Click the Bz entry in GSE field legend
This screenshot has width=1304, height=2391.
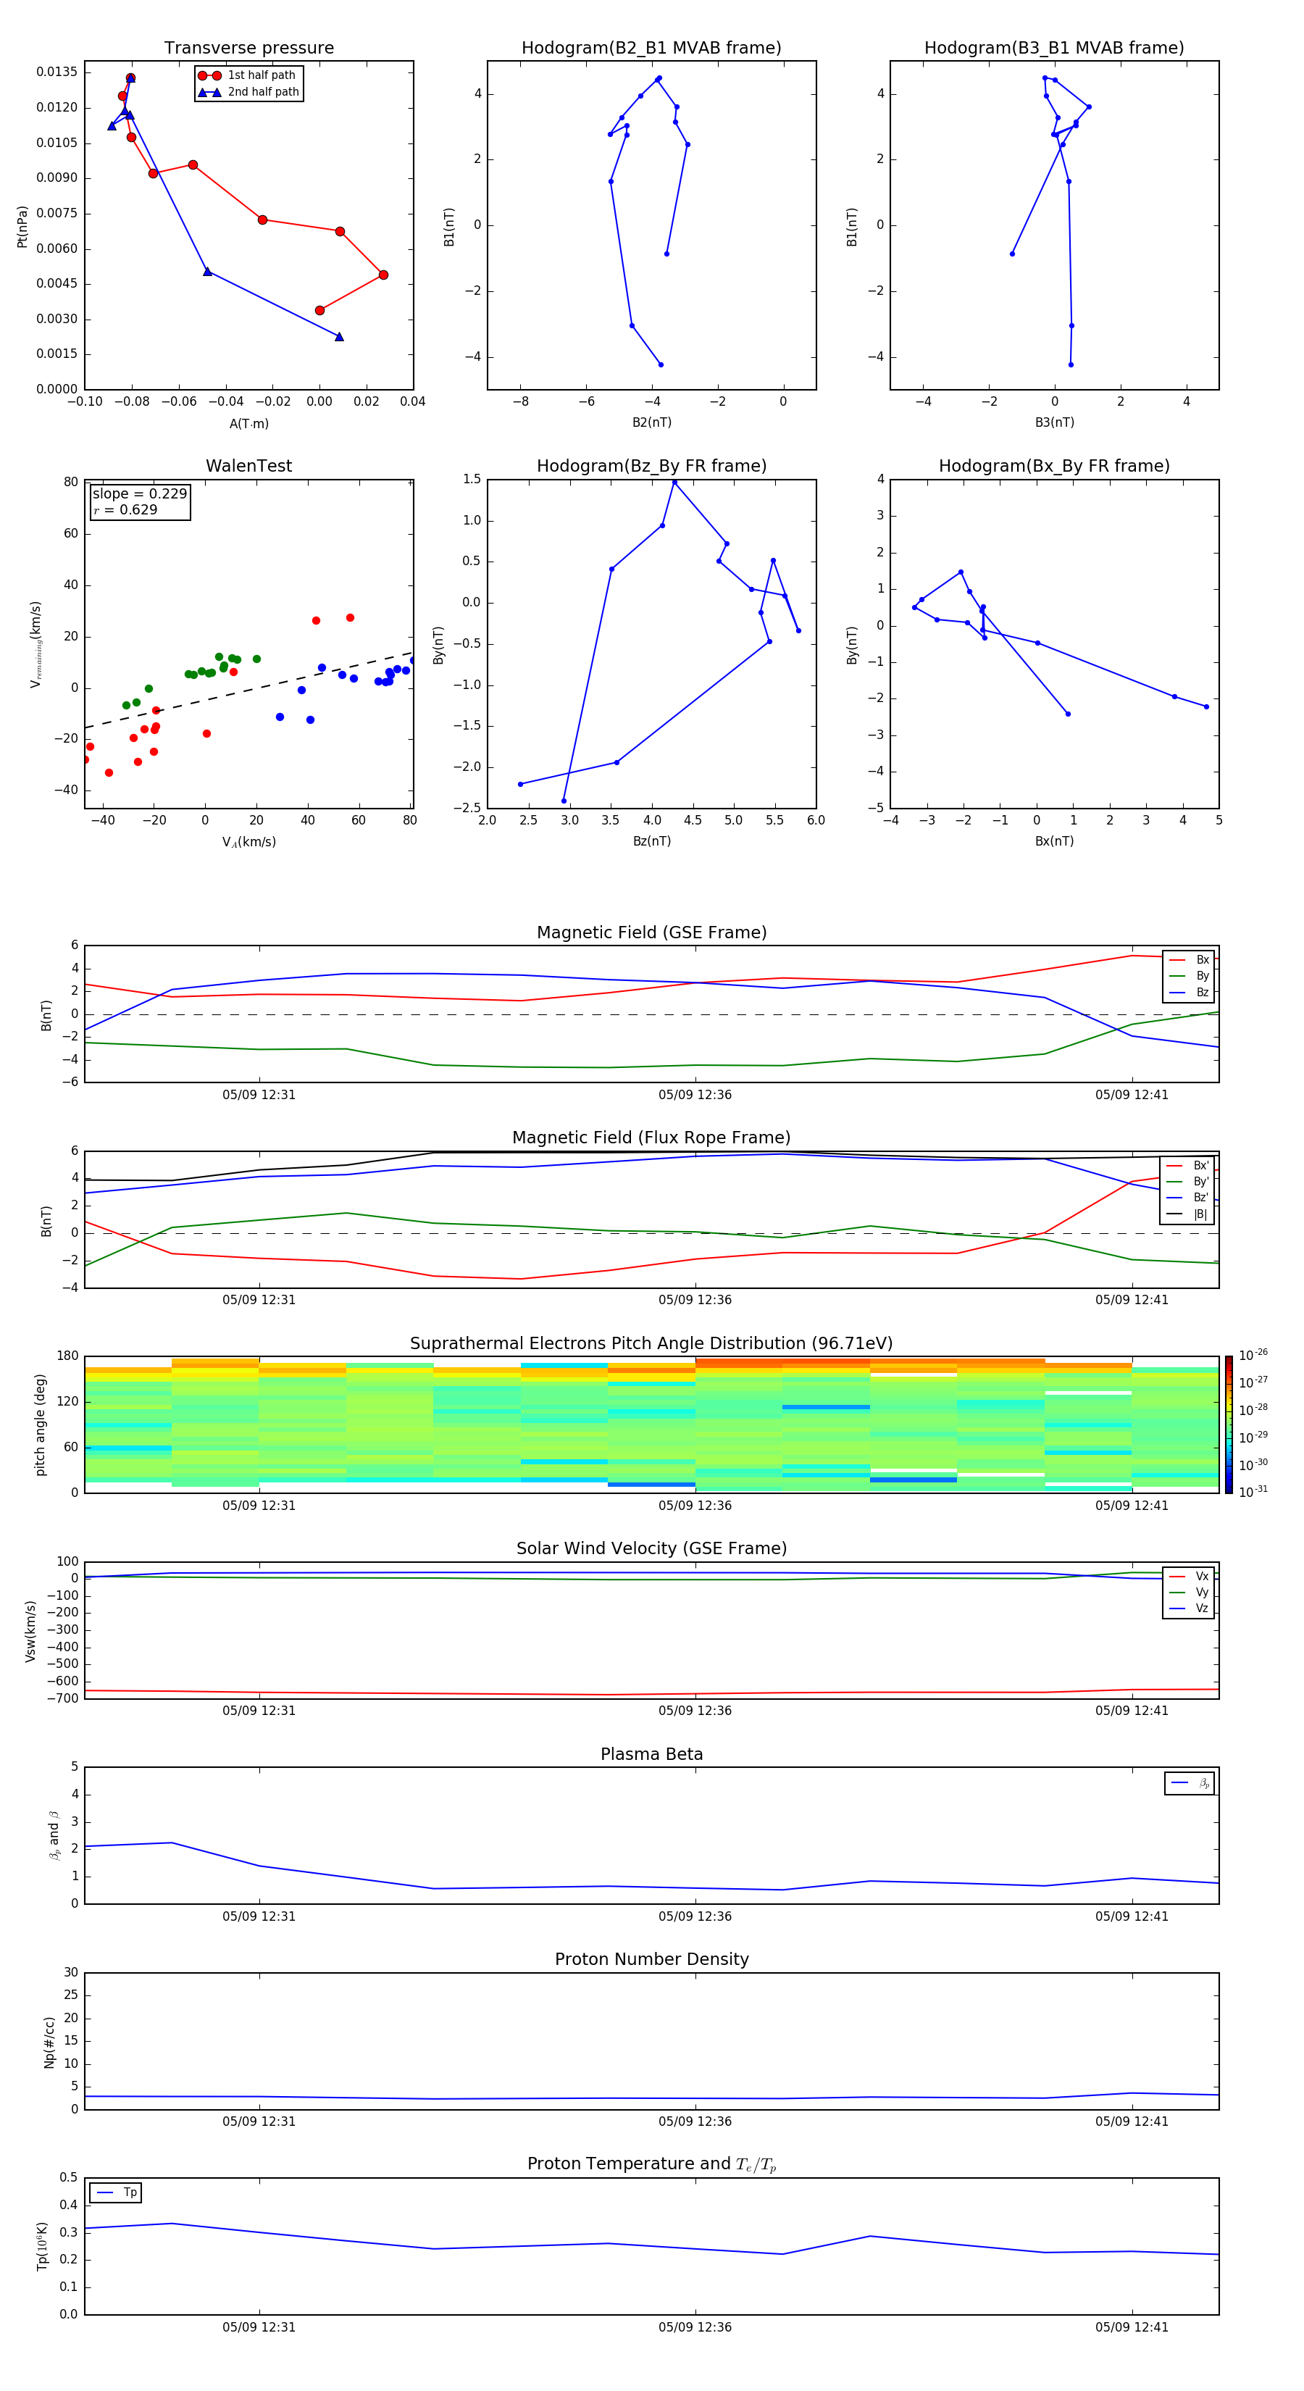[x=1189, y=993]
